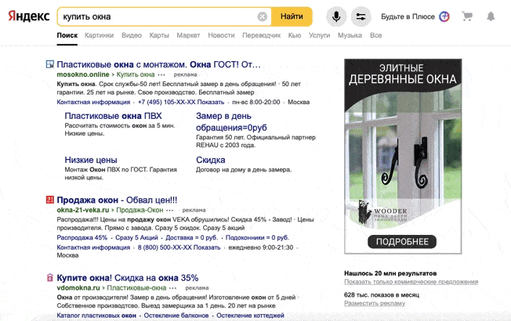Open 'Остекление балконов' link

click(176, 316)
